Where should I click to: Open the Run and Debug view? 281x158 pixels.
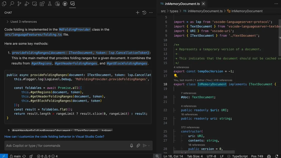click(x=27, y=4)
